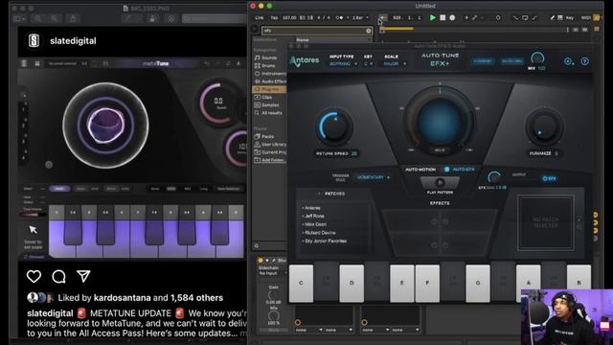Click the share icon in Preview toolbar
Viewport: 613px width, 345px height.
pyautogui.click(x=73, y=18)
